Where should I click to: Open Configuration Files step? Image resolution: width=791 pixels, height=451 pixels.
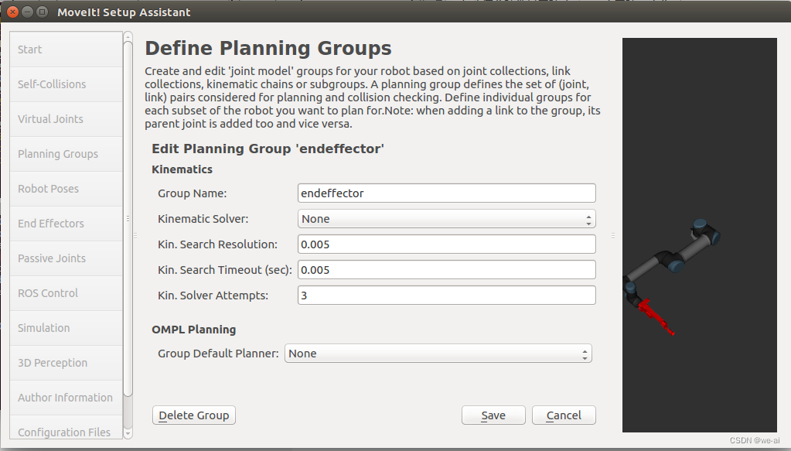(x=66, y=427)
